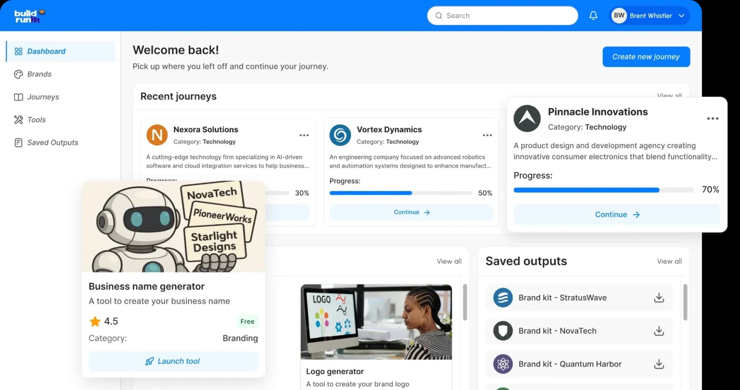Click the Brand kit - StratusWave label

tap(562, 297)
